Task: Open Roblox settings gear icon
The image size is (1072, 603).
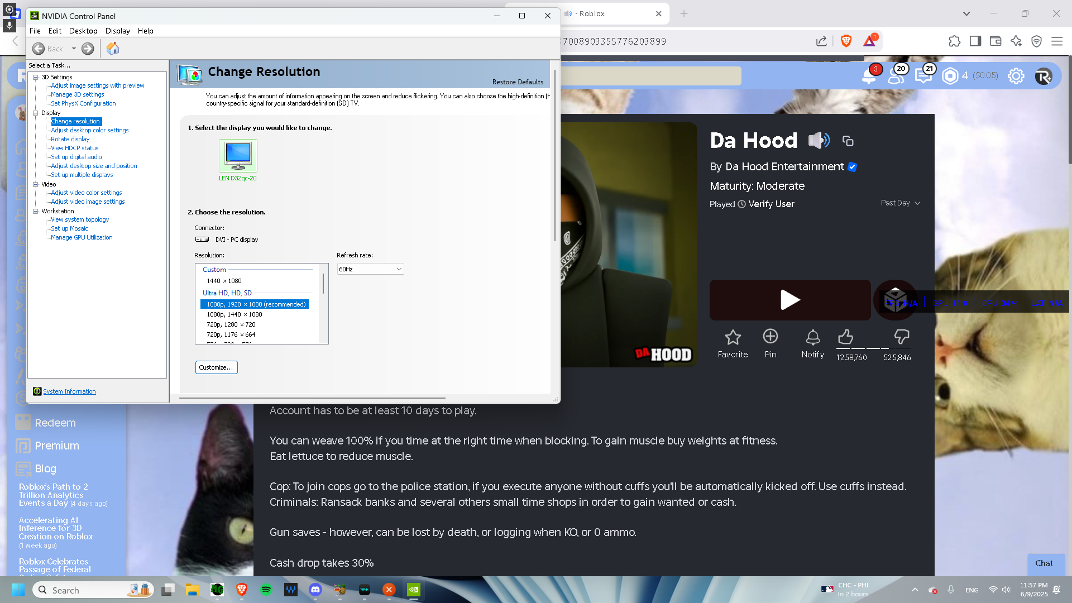Action: tap(1016, 76)
